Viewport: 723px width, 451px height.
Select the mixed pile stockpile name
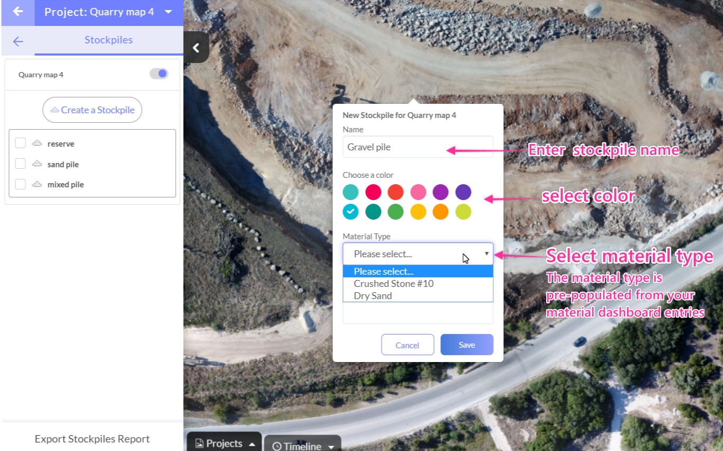66,185
